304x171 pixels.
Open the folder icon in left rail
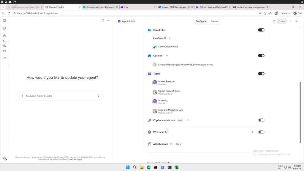tap(4, 51)
